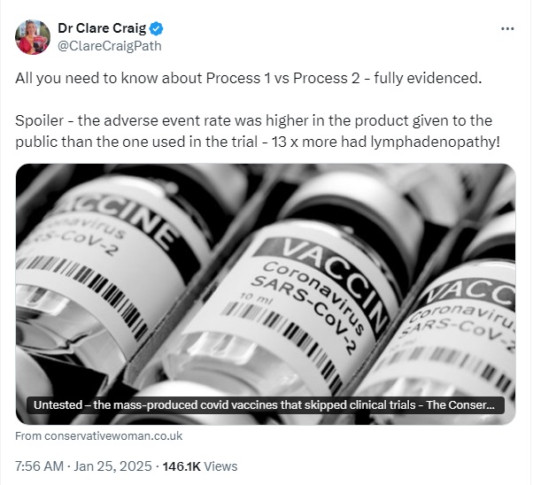The image size is (533, 485).
Task: Click the blue verified checkmark badge
Action: [157, 28]
